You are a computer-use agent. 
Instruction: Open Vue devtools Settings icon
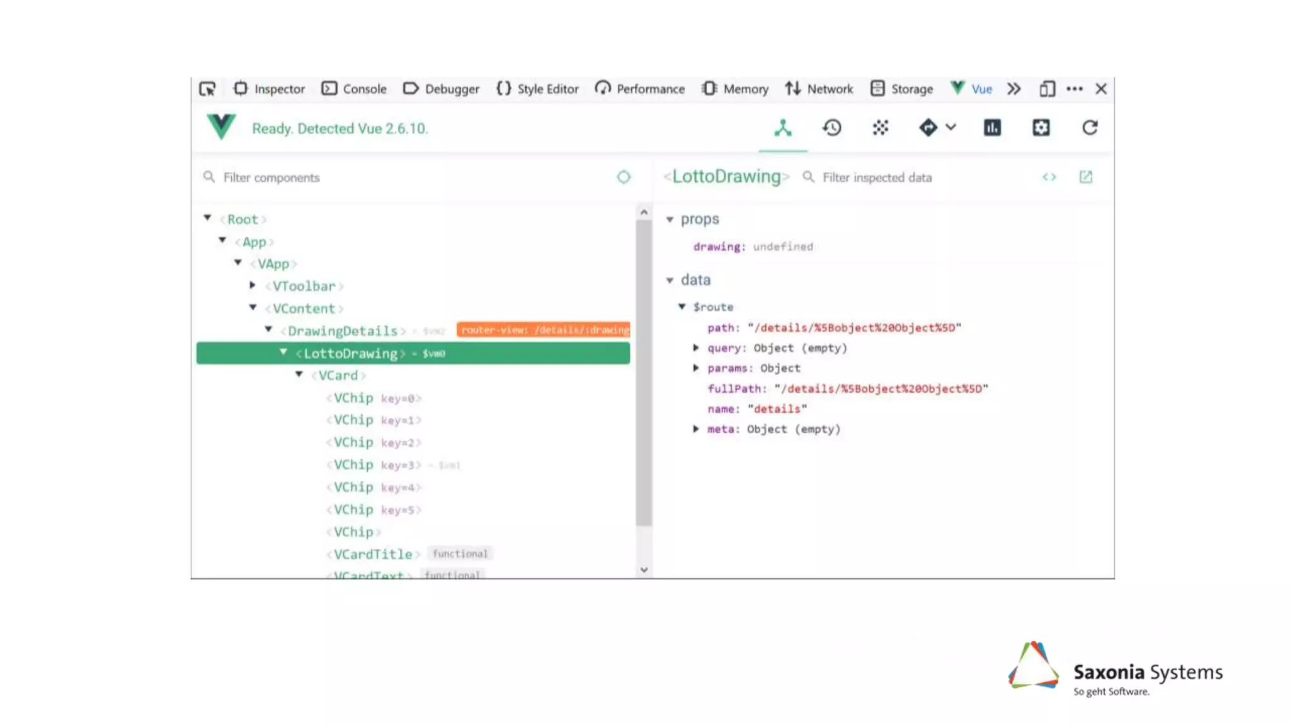(x=1041, y=128)
